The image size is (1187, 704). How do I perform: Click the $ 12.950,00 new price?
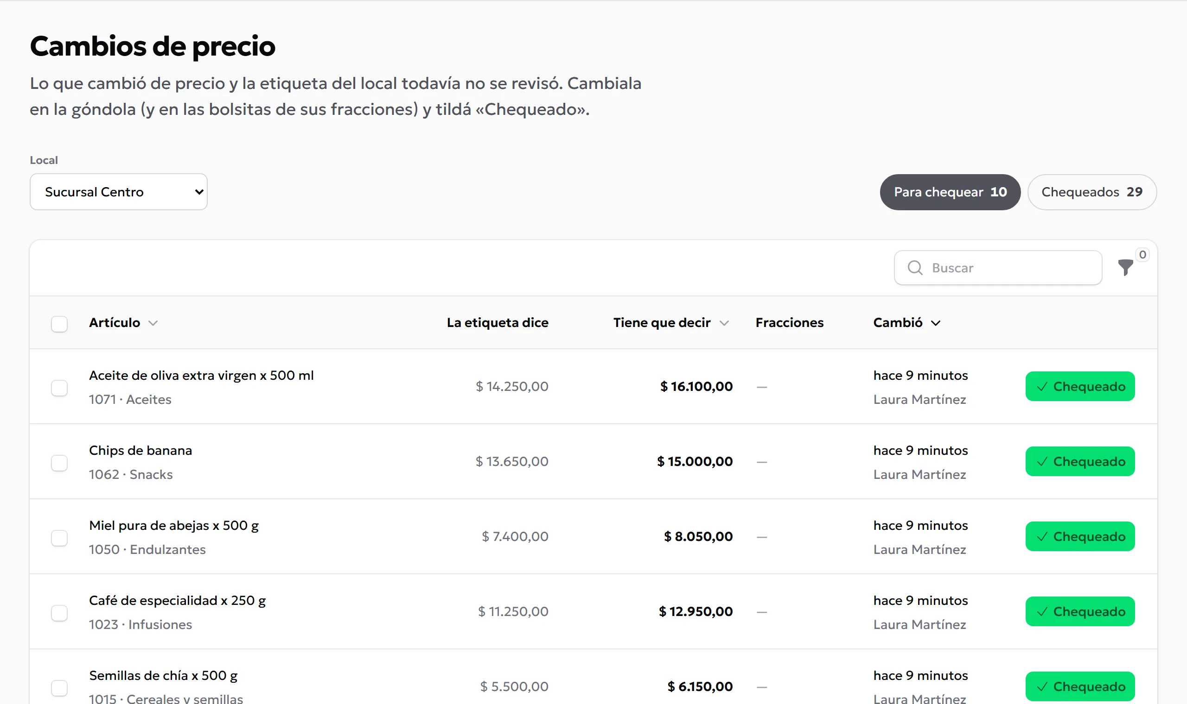[696, 611]
